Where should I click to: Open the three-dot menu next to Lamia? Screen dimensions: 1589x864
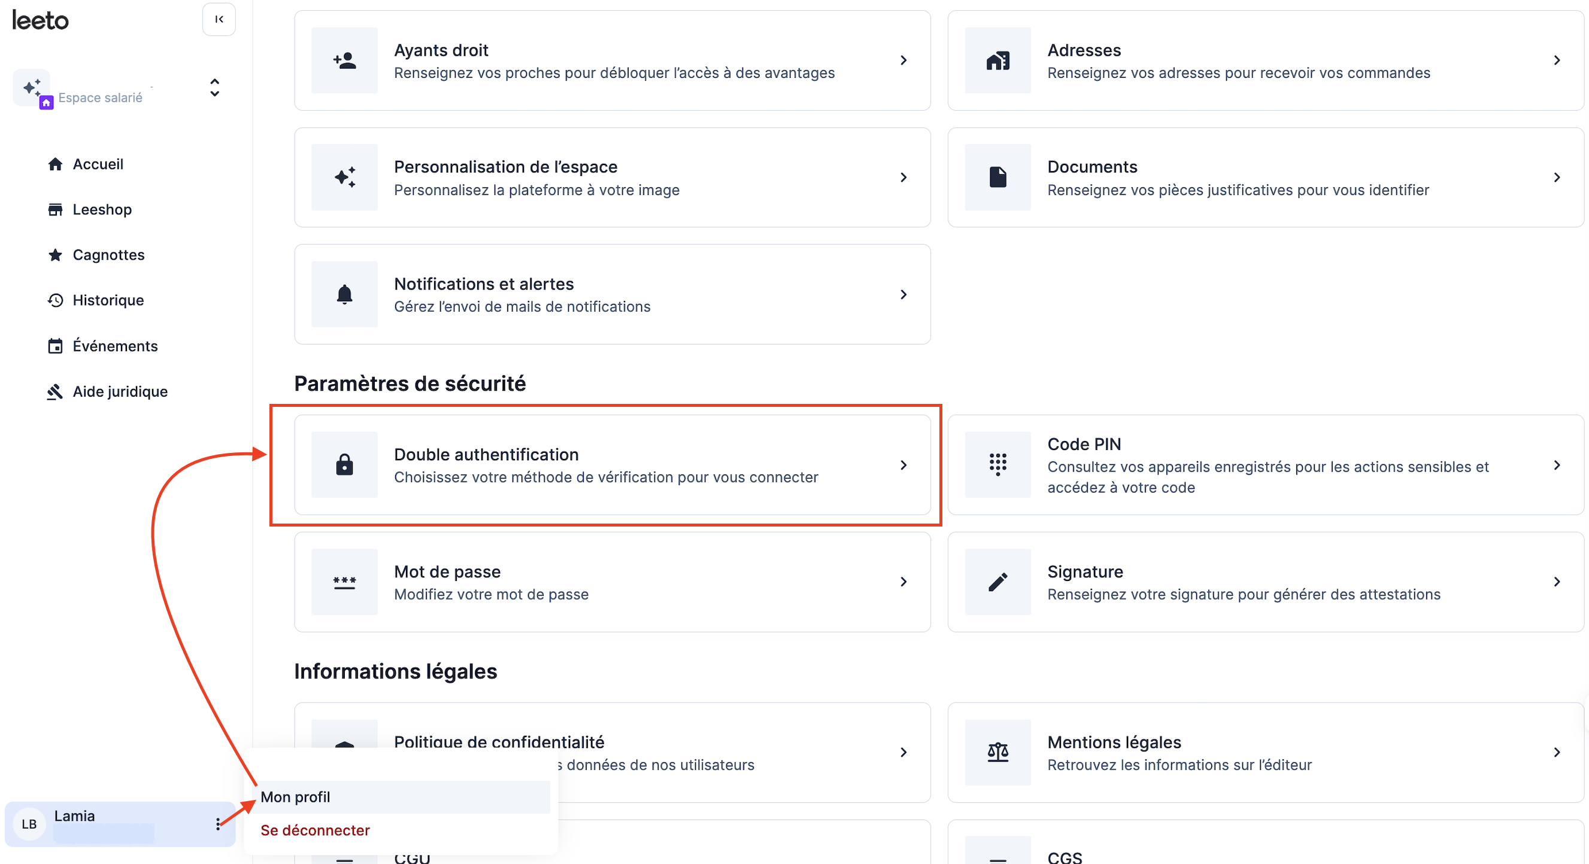click(218, 824)
